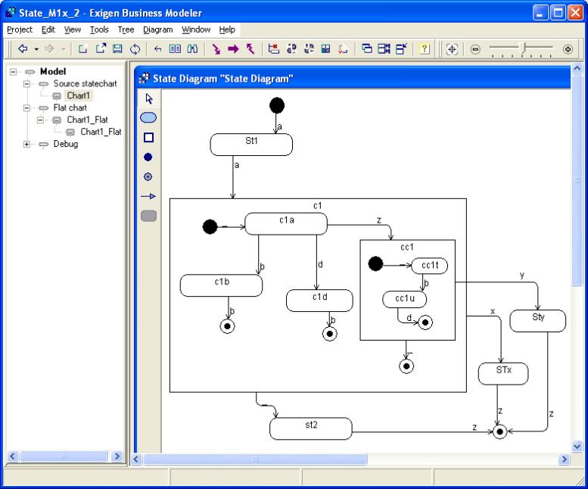The image size is (588, 489).
Task: Open the Diagram menu
Action: click(157, 30)
